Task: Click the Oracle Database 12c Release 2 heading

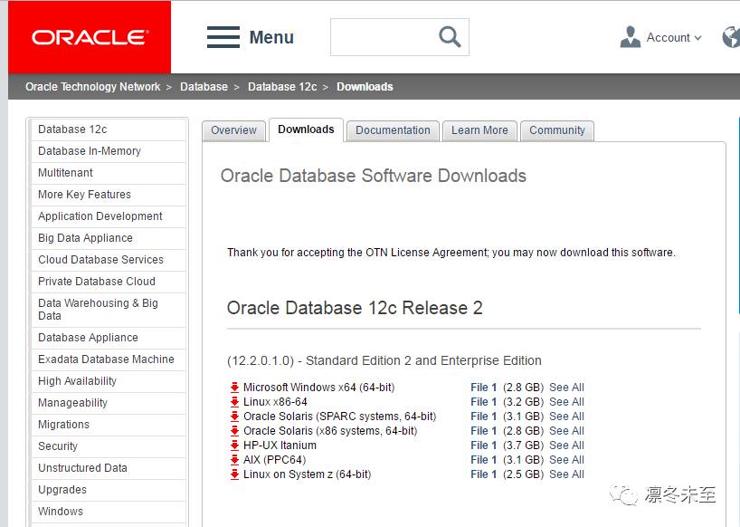Action: point(355,308)
